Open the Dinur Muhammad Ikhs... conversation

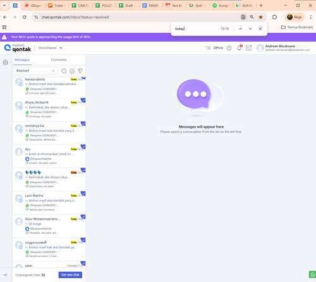[49, 226]
